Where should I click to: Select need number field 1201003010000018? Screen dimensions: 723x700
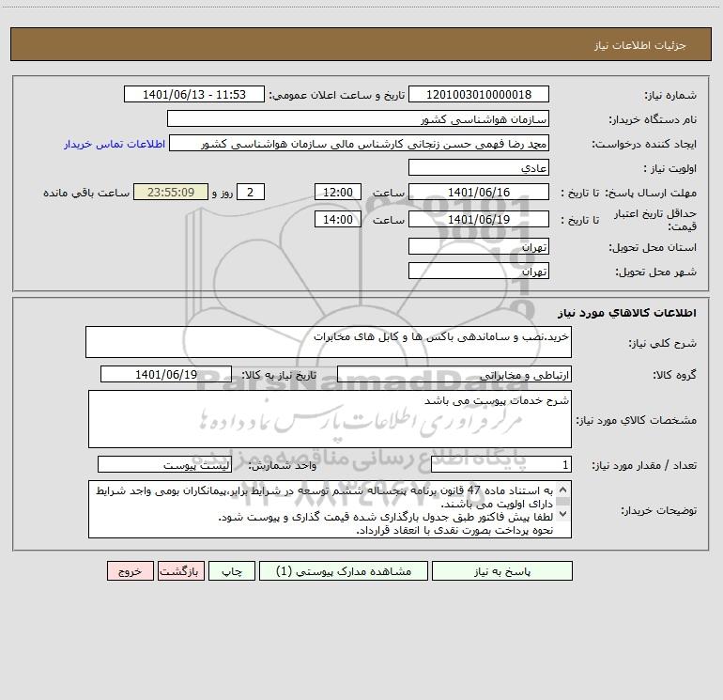click(479, 94)
